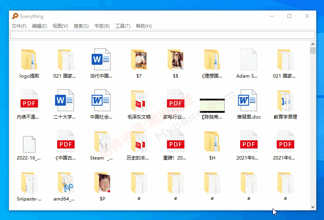
Task: Click the scrollbar up arrow
Action: pos(313,44)
